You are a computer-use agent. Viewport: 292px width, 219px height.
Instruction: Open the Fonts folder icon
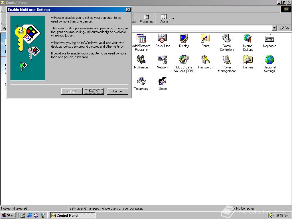click(x=205, y=40)
